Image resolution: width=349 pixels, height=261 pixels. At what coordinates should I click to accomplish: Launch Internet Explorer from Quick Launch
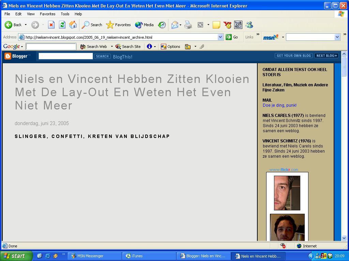tap(47, 256)
